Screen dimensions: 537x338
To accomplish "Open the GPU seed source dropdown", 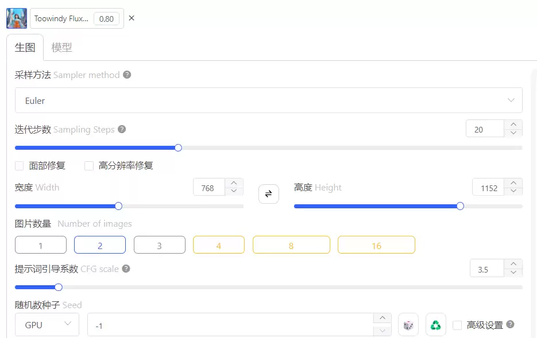I will coord(47,324).
